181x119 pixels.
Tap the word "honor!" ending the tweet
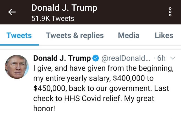(44, 108)
